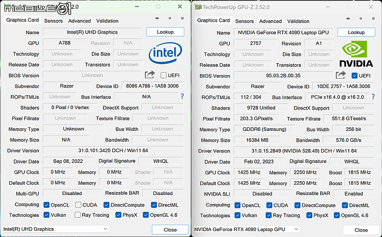Toggle OpenCL checkbox in Intel window
Image resolution: width=382 pixels, height=237 pixels.
pos(47,205)
